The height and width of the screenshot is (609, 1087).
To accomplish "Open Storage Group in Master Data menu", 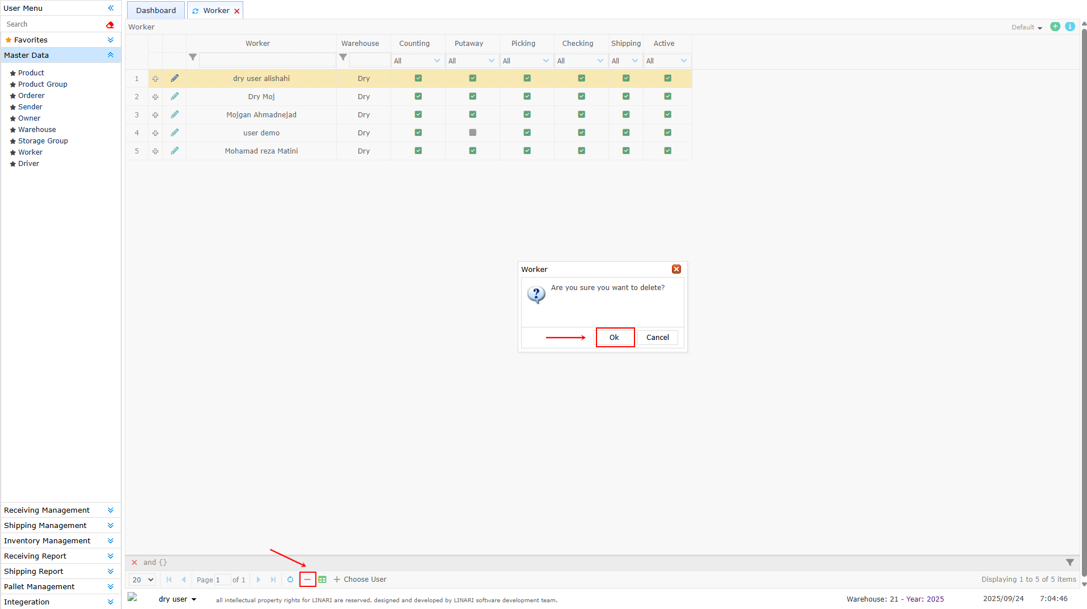I will click(43, 140).
